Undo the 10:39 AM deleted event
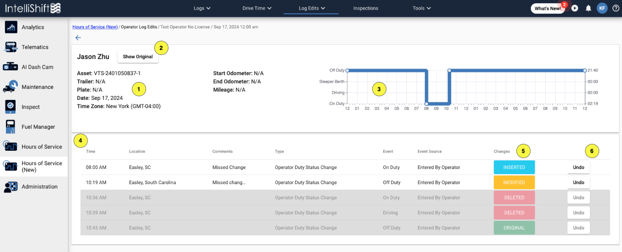Screen dimensions: 622x252 [x=579, y=213]
